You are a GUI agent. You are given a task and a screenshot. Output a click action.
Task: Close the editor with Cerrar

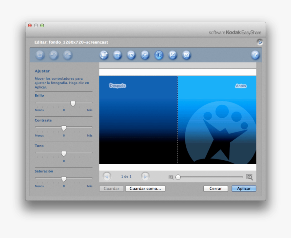(216, 188)
